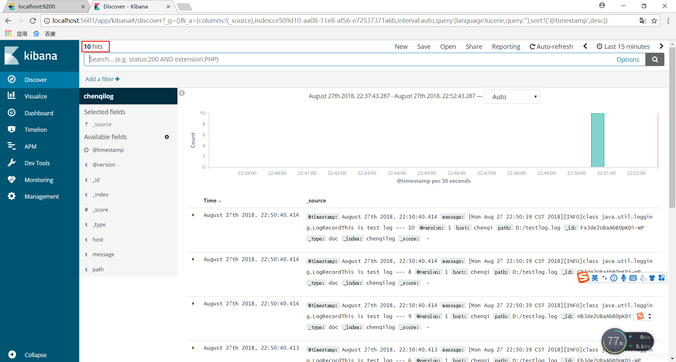
Task: Click the Sogou input method logo
Action: point(583,277)
